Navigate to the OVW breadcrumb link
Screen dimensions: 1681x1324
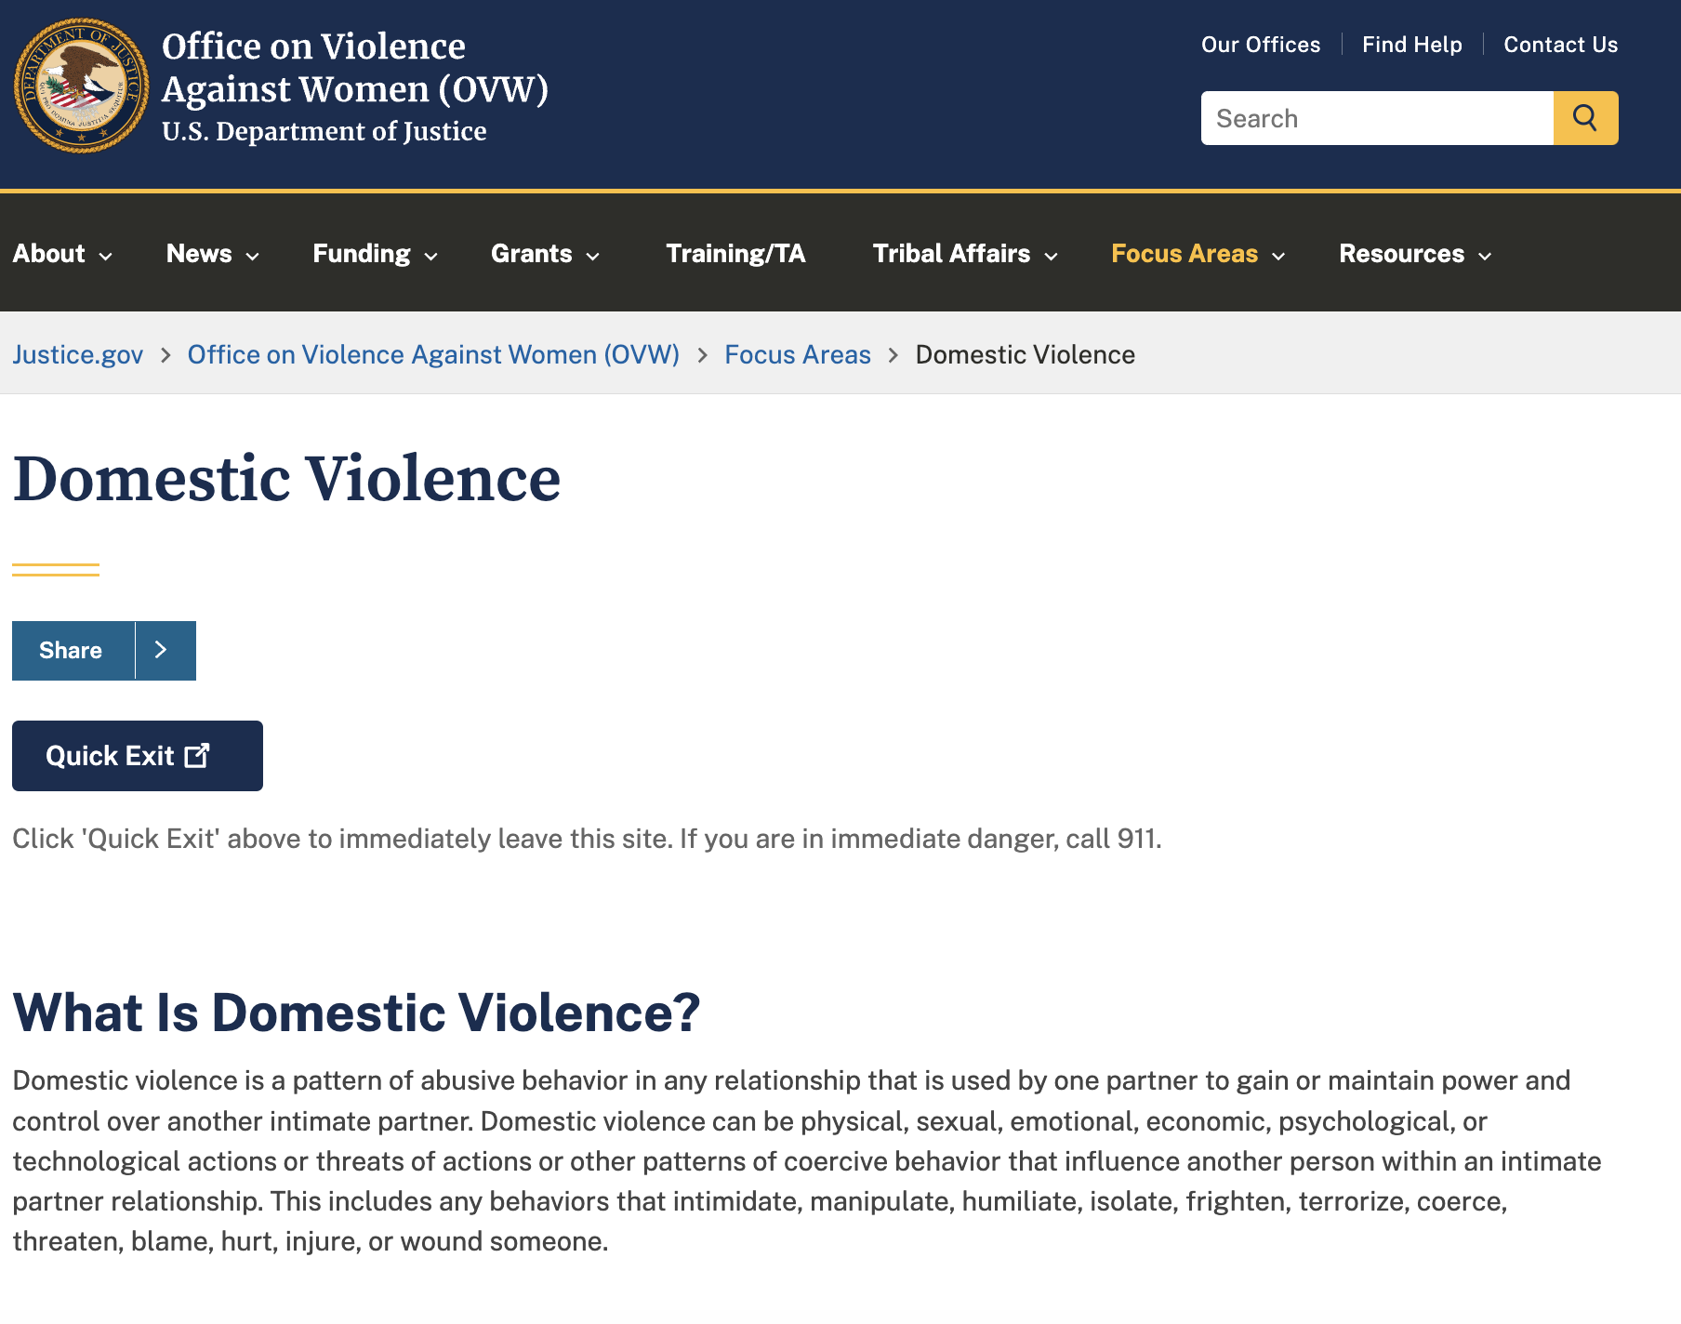tap(433, 354)
